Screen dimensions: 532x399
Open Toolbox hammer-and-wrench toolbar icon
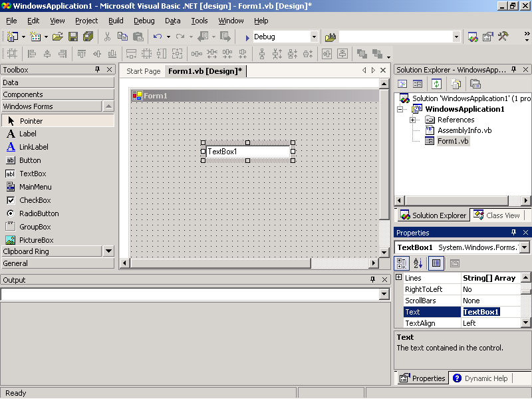[x=503, y=37]
